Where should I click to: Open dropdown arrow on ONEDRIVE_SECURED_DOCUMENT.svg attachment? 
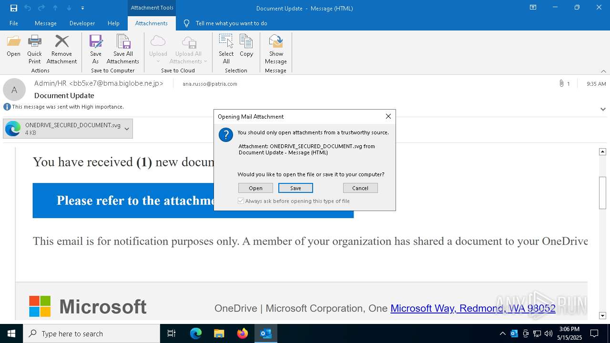point(127,129)
